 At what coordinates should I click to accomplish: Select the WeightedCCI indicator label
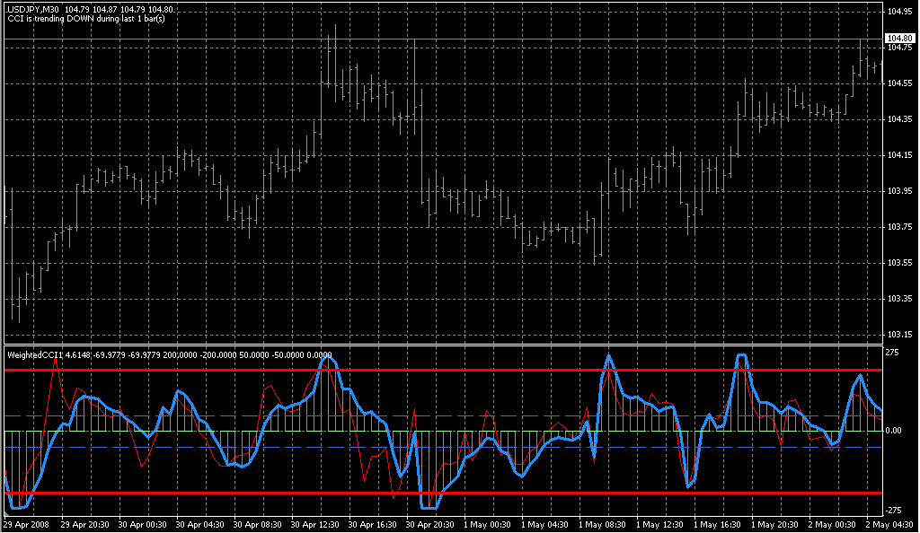coord(34,354)
